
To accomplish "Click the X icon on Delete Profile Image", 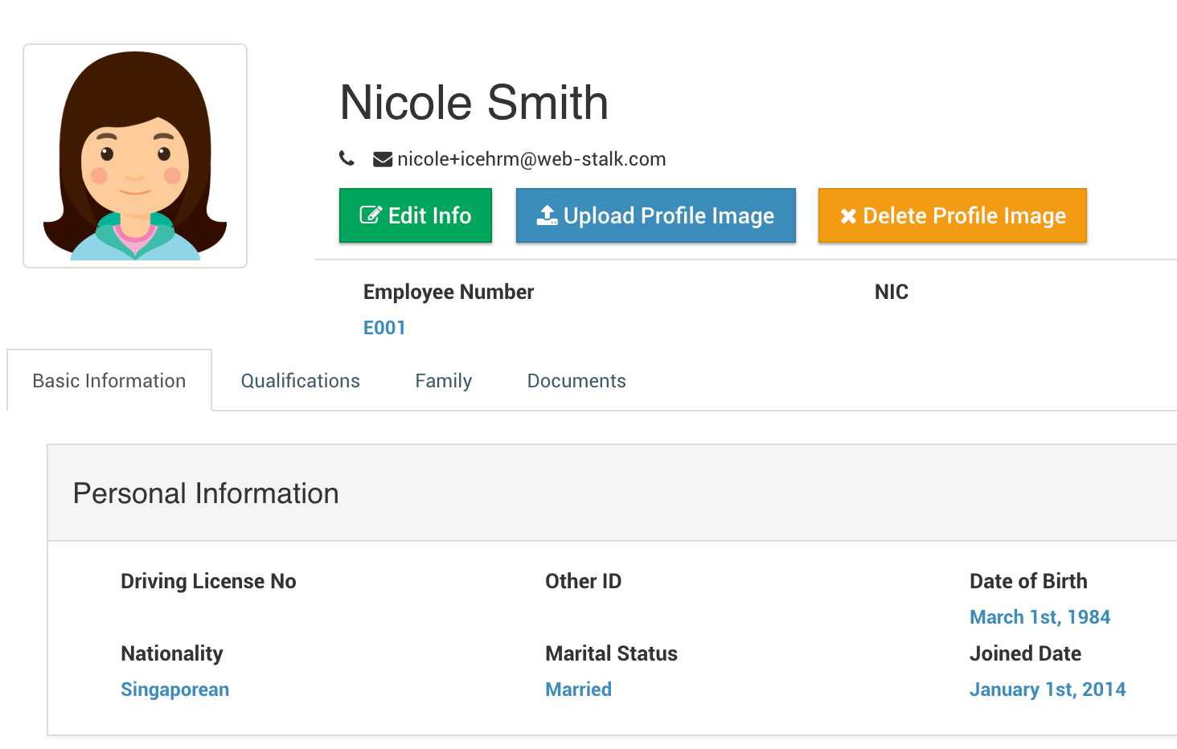I will point(847,215).
